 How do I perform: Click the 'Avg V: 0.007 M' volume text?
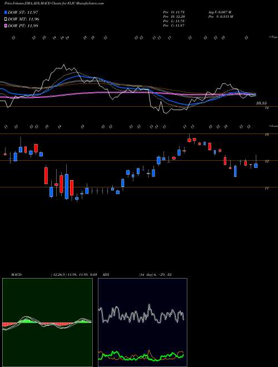[220, 12]
